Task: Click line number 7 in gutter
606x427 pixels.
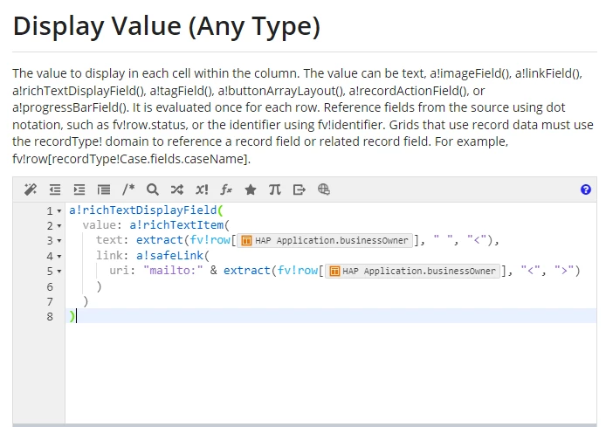Action: pyautogui.click(x=50, y=302)
